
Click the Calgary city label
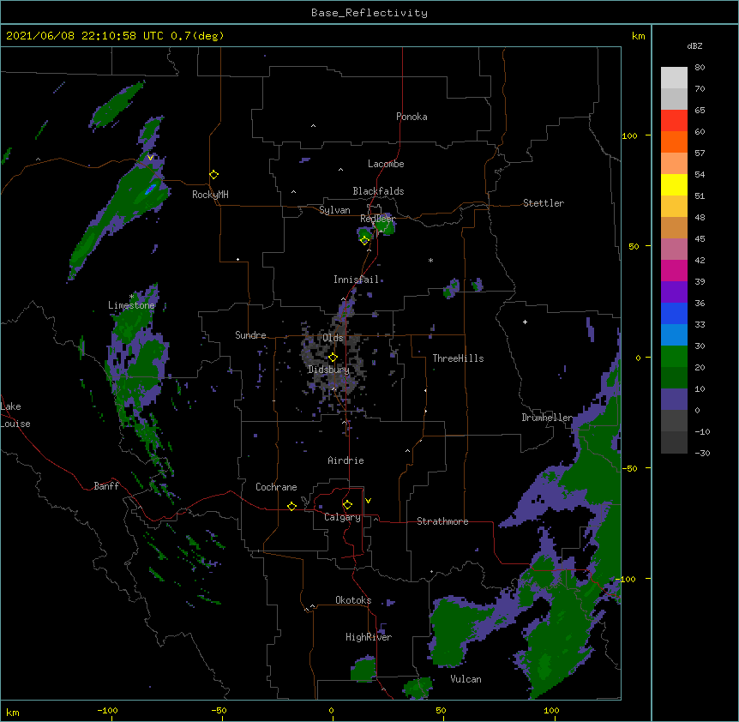click(x=343, y=517)
